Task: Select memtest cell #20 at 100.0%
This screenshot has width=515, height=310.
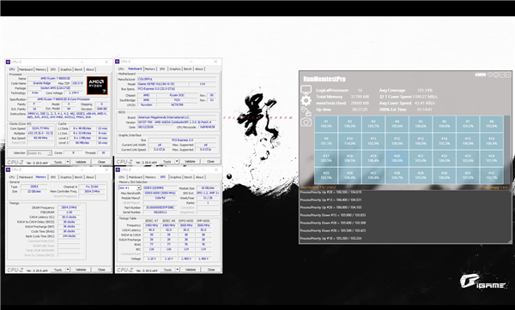Action: click(x=397, y=158)
